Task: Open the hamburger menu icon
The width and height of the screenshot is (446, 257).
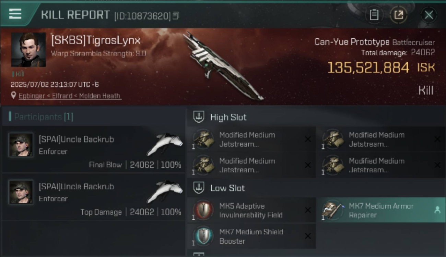Action: pyautogui.click(x=15, y=14)
